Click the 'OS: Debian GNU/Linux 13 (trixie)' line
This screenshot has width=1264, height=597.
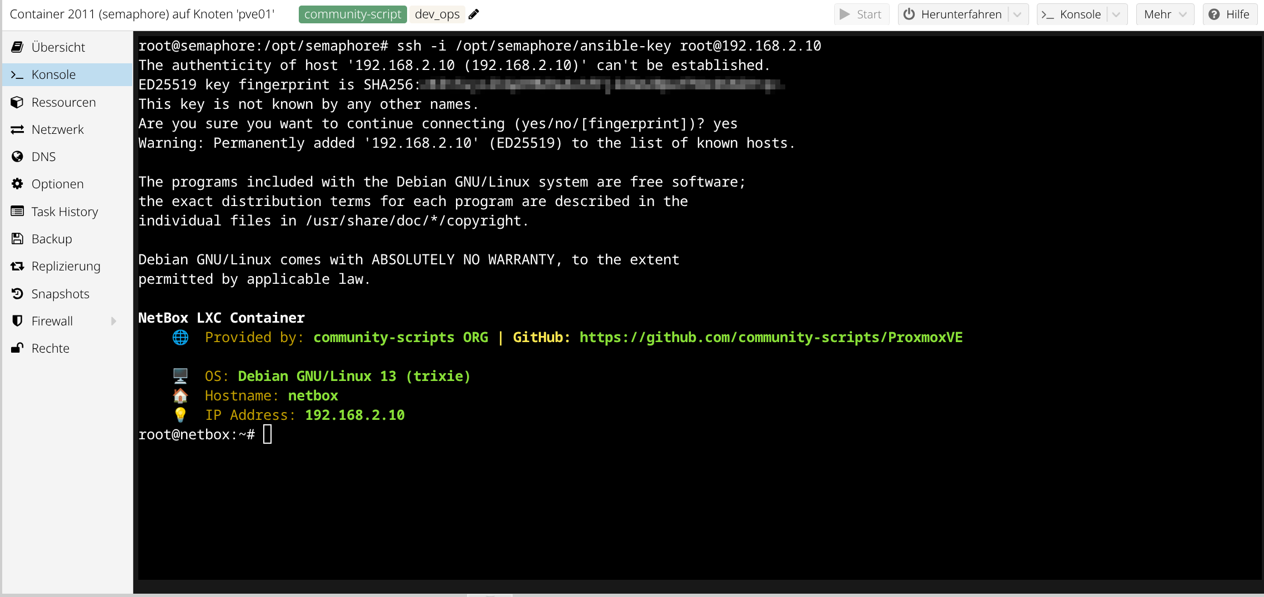pyautogui.click(x=338, y=376)
